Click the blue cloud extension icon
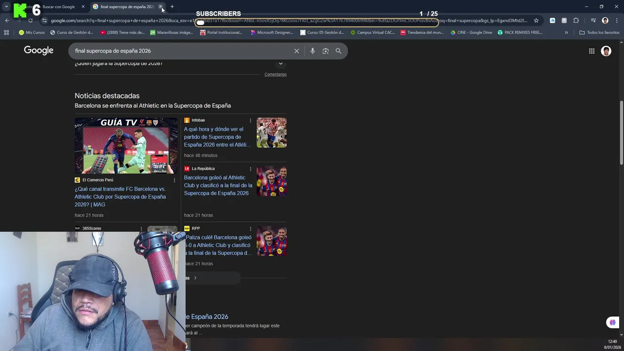 552,20
